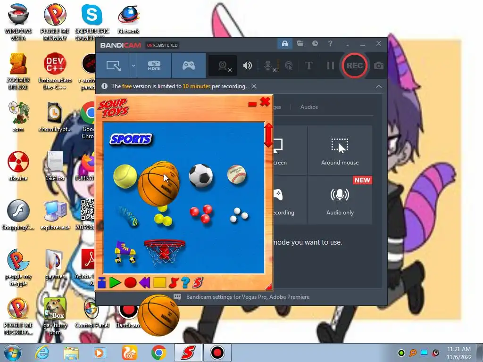483x362 pixels.
Task: Open Windows Media Player from the taskbar
Action: pyautogui.click(x=100, y=353)
